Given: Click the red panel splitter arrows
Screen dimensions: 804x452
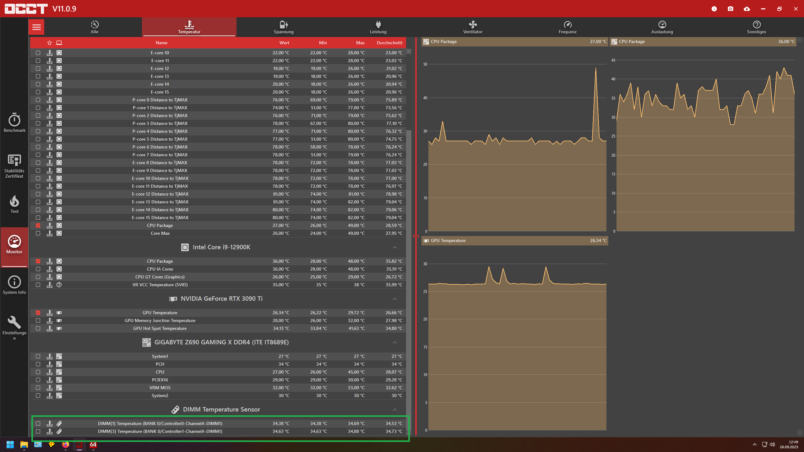Looking at the screenshot, I should pyautogui.click(x=416, y=236).
